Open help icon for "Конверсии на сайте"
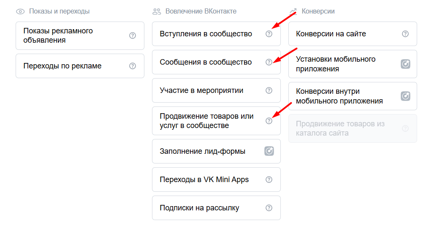 pyautogui.click(x=405, y=34)
